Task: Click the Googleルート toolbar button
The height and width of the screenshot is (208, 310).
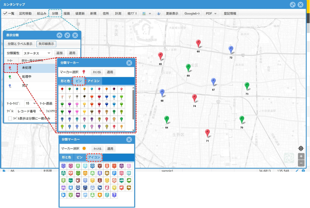Action: click(192, 14)
